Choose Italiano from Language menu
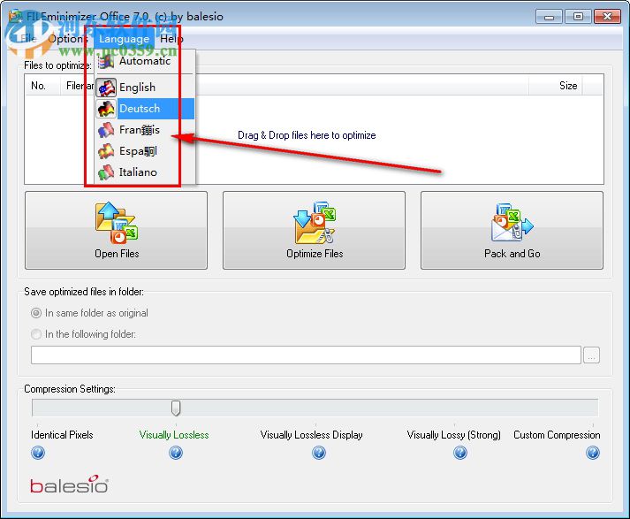 click(x=145, y=172)
